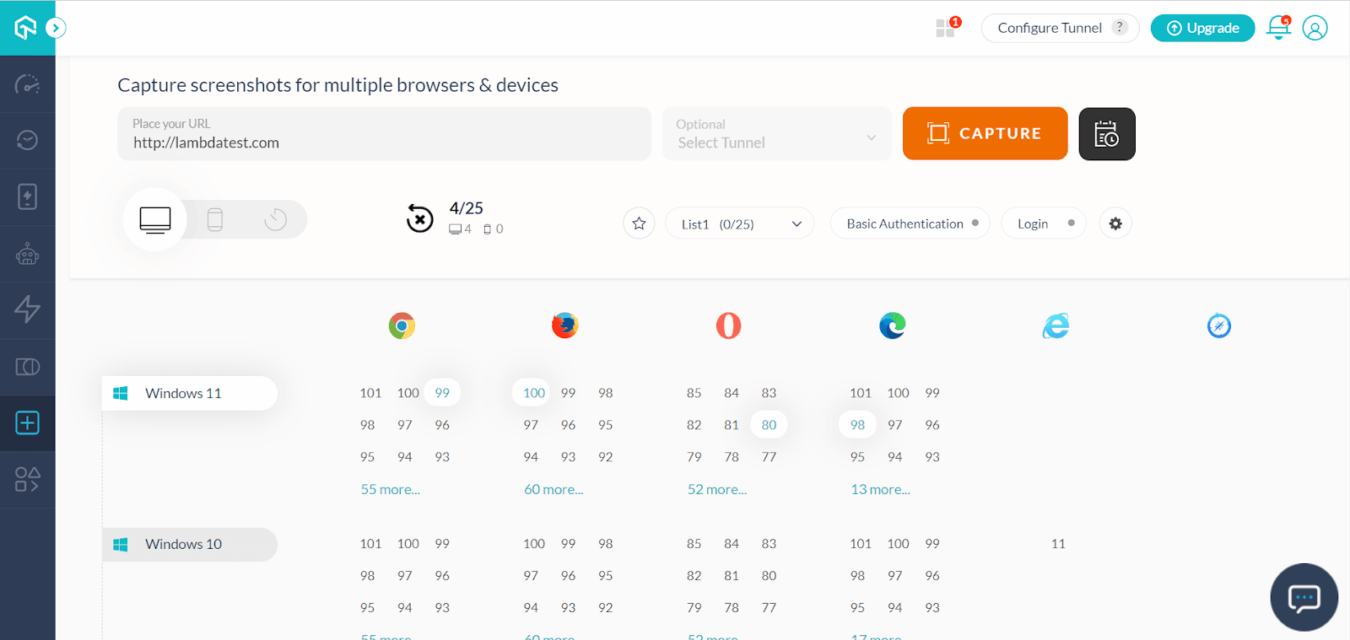The height and width of the screenshot is (640, 1350).
Task: Open the Dashboard speedometer sidebar icon
Action: [27, 84]
